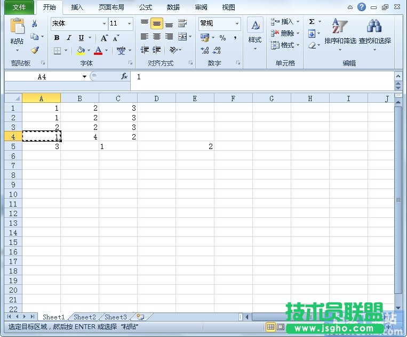
Task: Click the AutoSum sigma icon
Action: pyautogui.click(x=312, y=22)
